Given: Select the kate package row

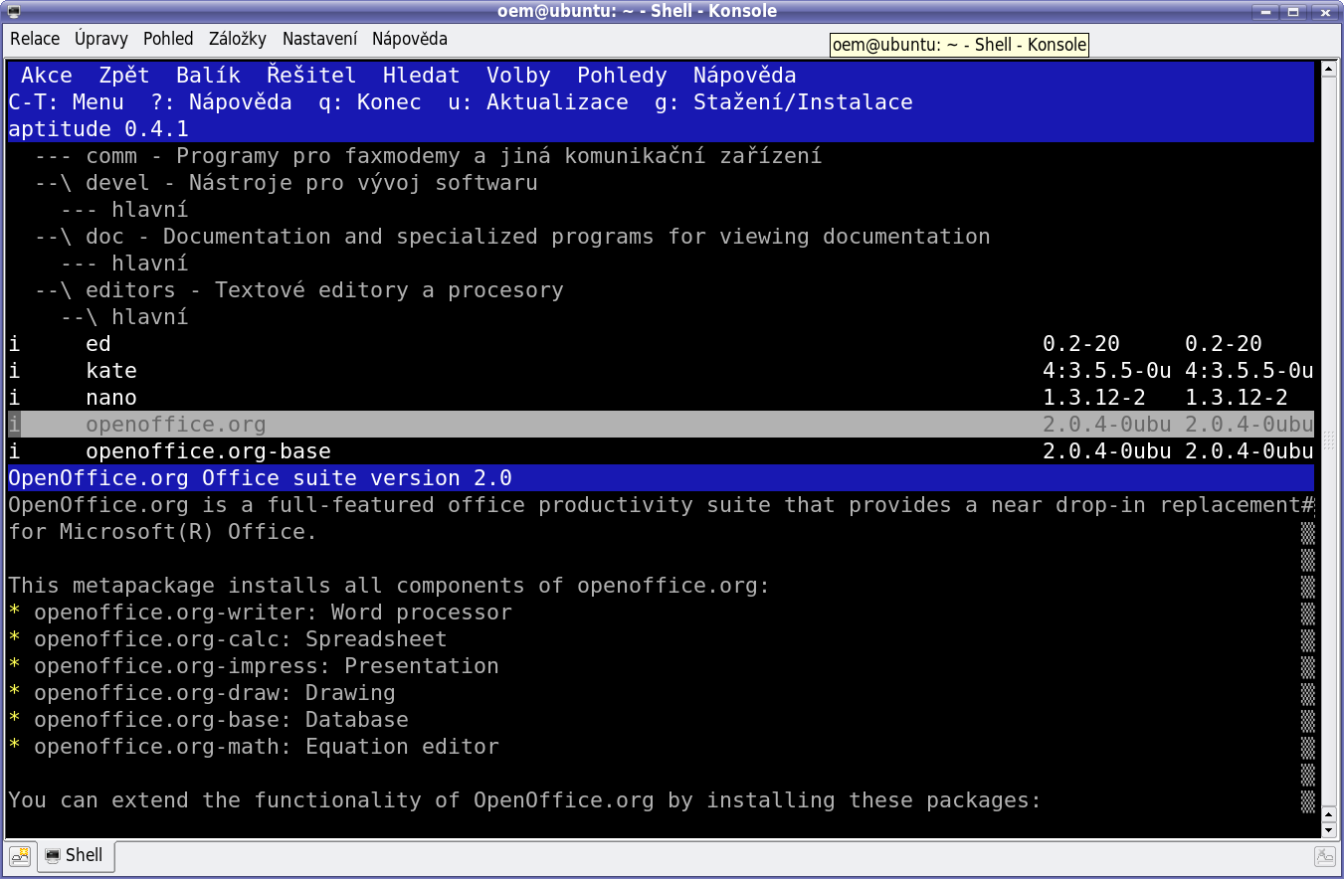Looking at the screenshot, I should [661, 371].
